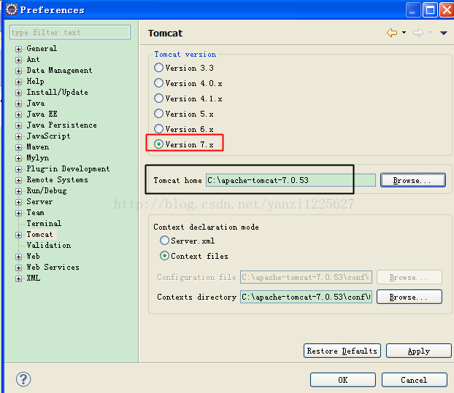Click the Preferences window gear icon
Viewport: 454px width, 393px height.
[12, 9]
